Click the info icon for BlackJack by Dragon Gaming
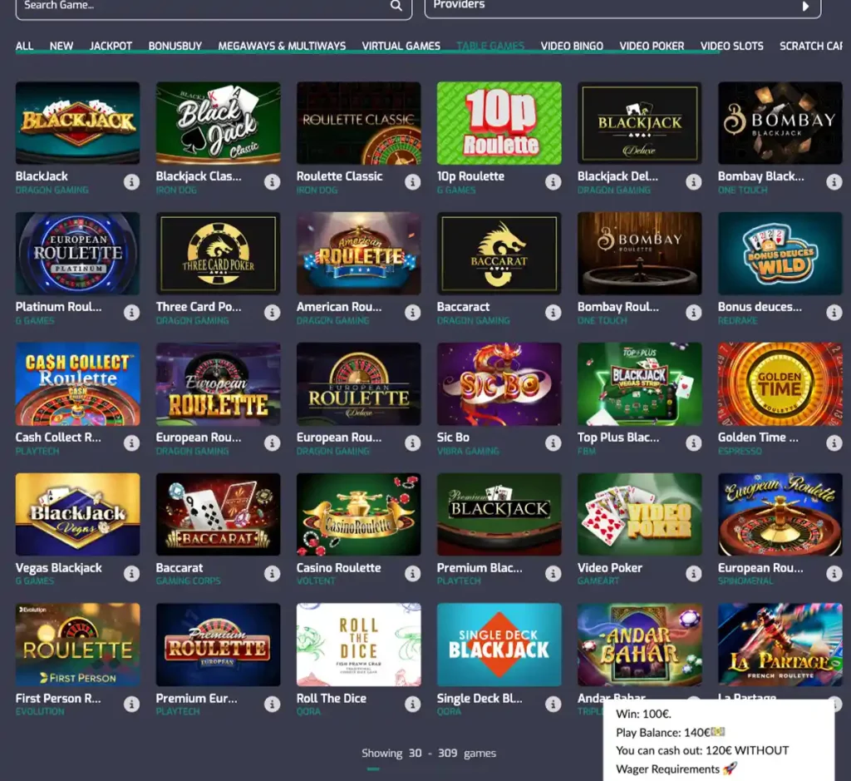The image size is (851, 781). pos(132,181)
